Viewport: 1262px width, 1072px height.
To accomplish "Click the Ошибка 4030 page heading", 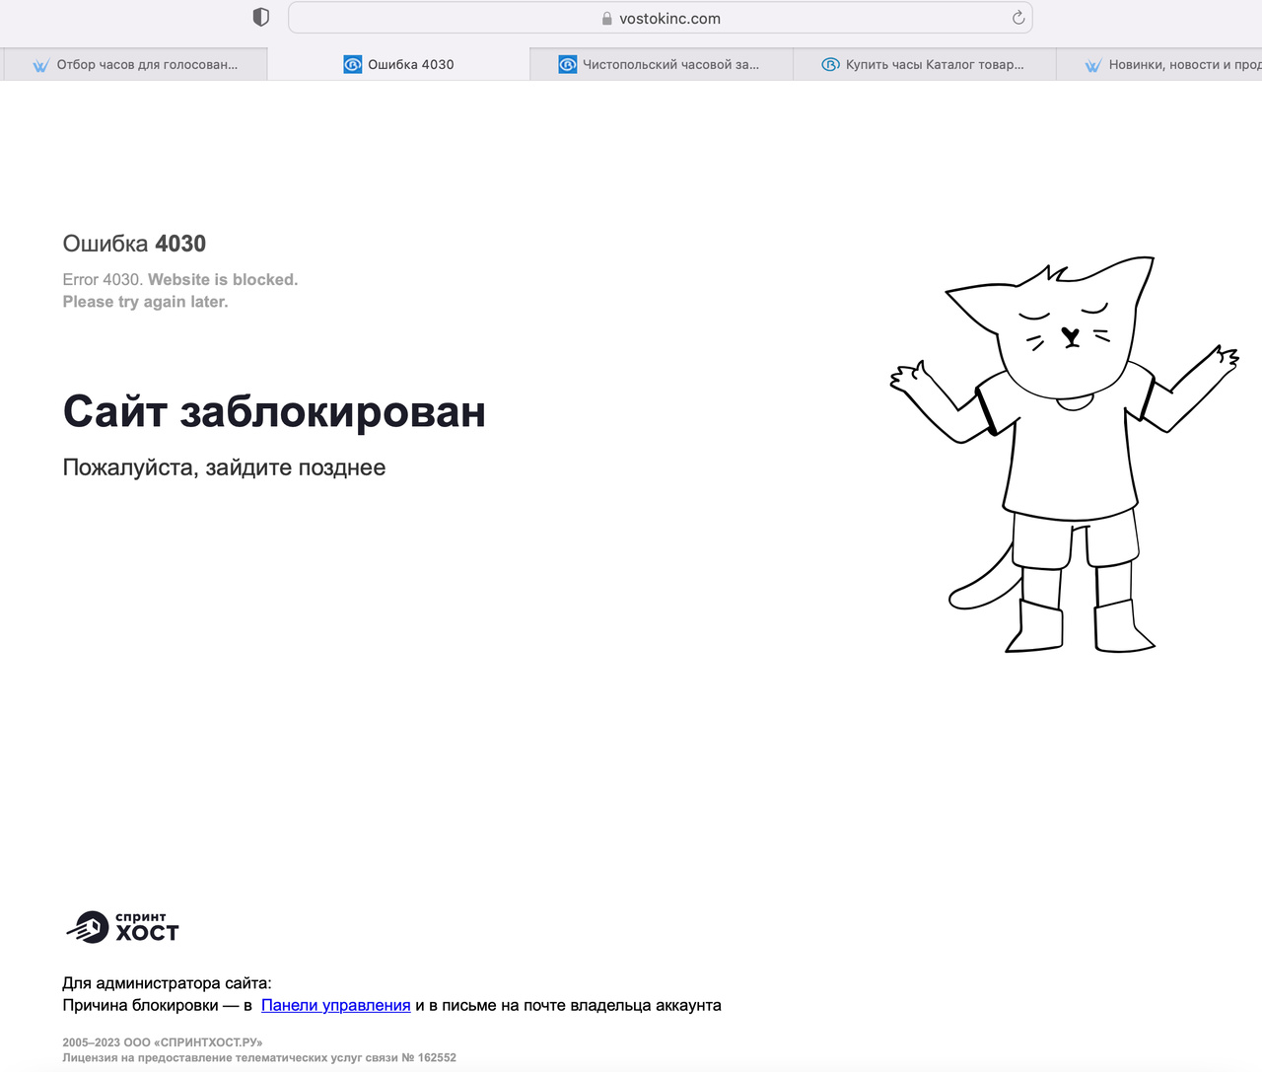I will click(x=134, y=244).
